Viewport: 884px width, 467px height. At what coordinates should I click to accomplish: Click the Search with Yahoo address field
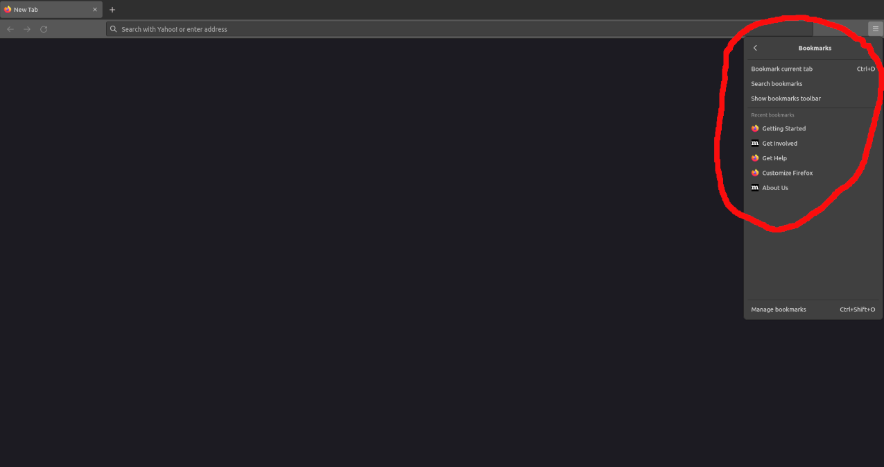(x=459, y=29)
